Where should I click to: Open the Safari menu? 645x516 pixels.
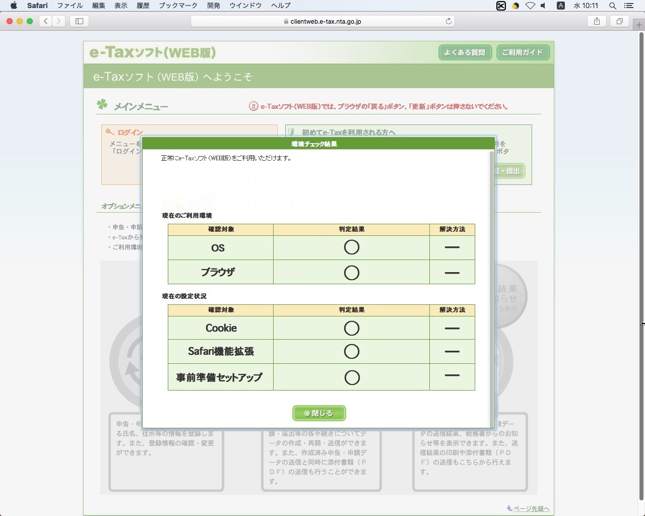click(37, 6)
